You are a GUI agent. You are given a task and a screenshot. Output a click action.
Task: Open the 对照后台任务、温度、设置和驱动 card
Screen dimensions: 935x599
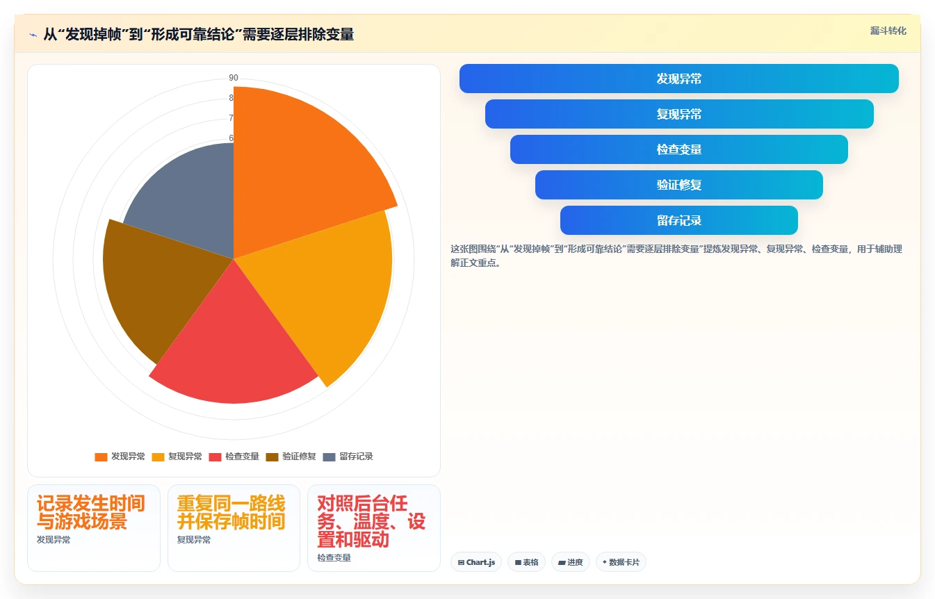[374, 528]
